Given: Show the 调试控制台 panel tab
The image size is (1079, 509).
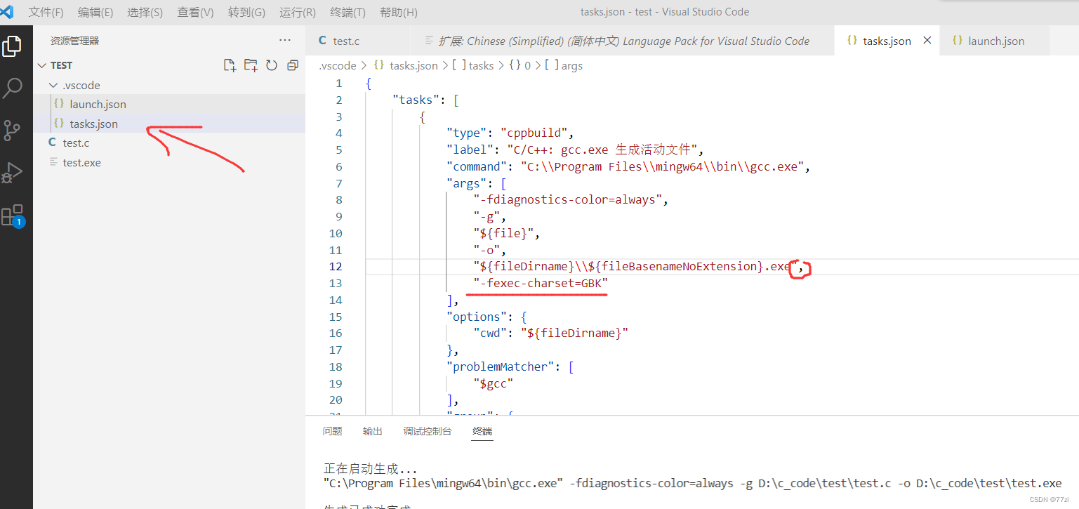Looking at the screenshot, I should pyautogui.click(x=428, y=431).
